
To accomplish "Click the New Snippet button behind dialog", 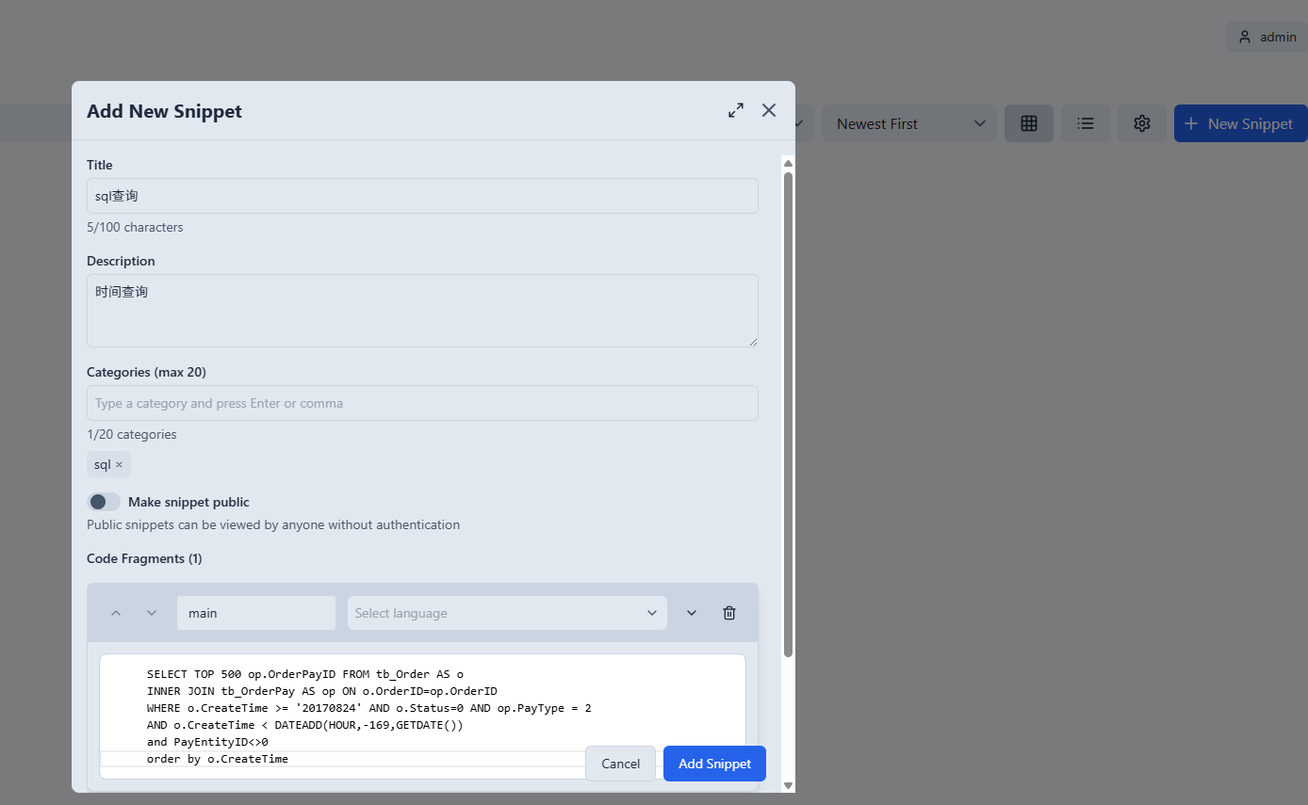I will pos(1240,123).
